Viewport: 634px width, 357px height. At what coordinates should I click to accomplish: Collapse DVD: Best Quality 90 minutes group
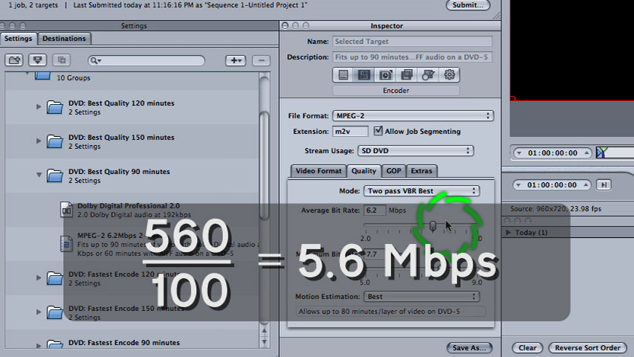pyautogui.click(x=39, y=175)
